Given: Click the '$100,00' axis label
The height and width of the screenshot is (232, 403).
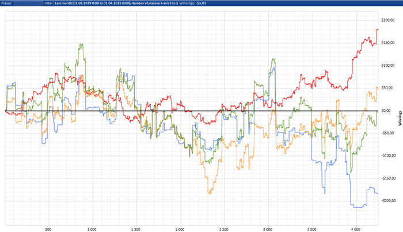Looking at the screenshot, I should [x=388, y=66].
